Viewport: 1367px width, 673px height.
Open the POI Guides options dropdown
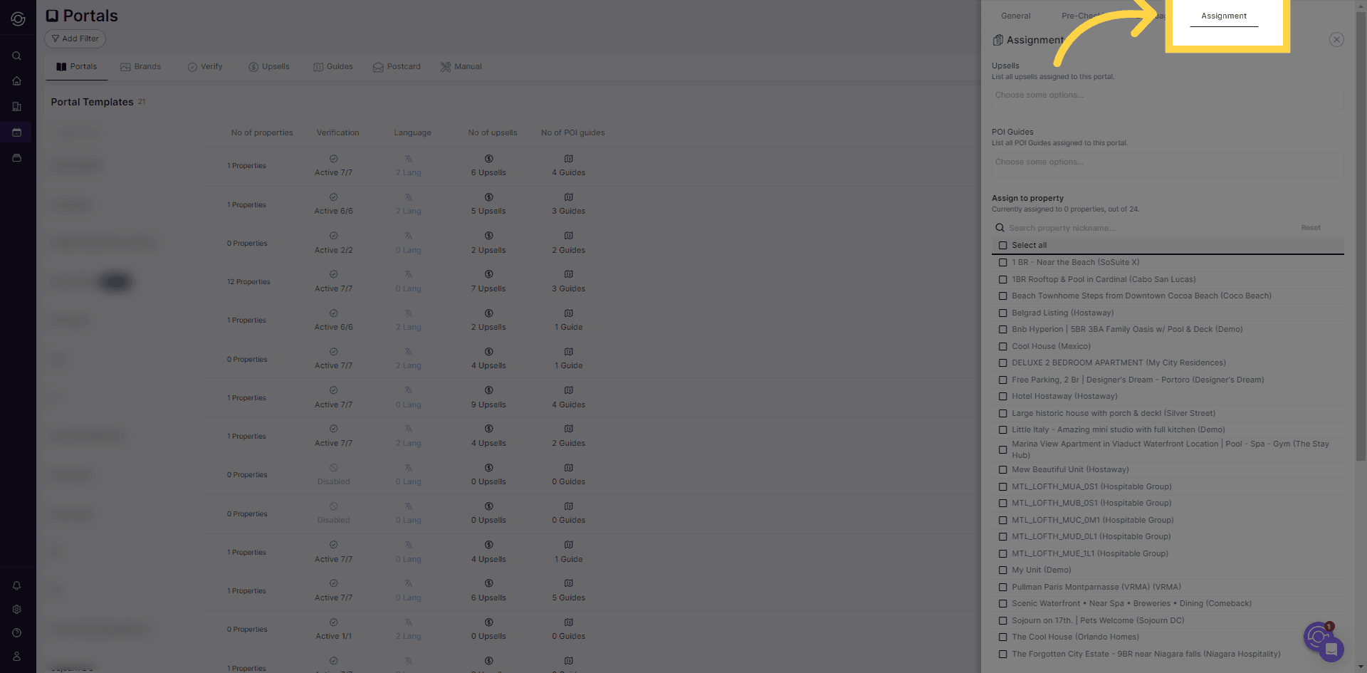1168,162
